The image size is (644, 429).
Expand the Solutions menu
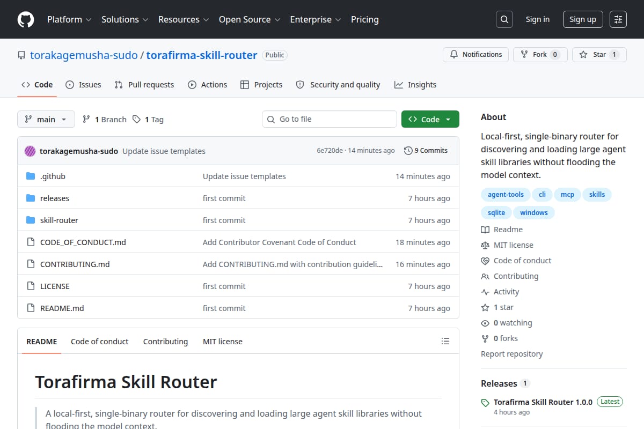(x=125, y=19)
